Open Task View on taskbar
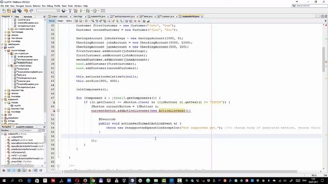 [x=20, y=180]
